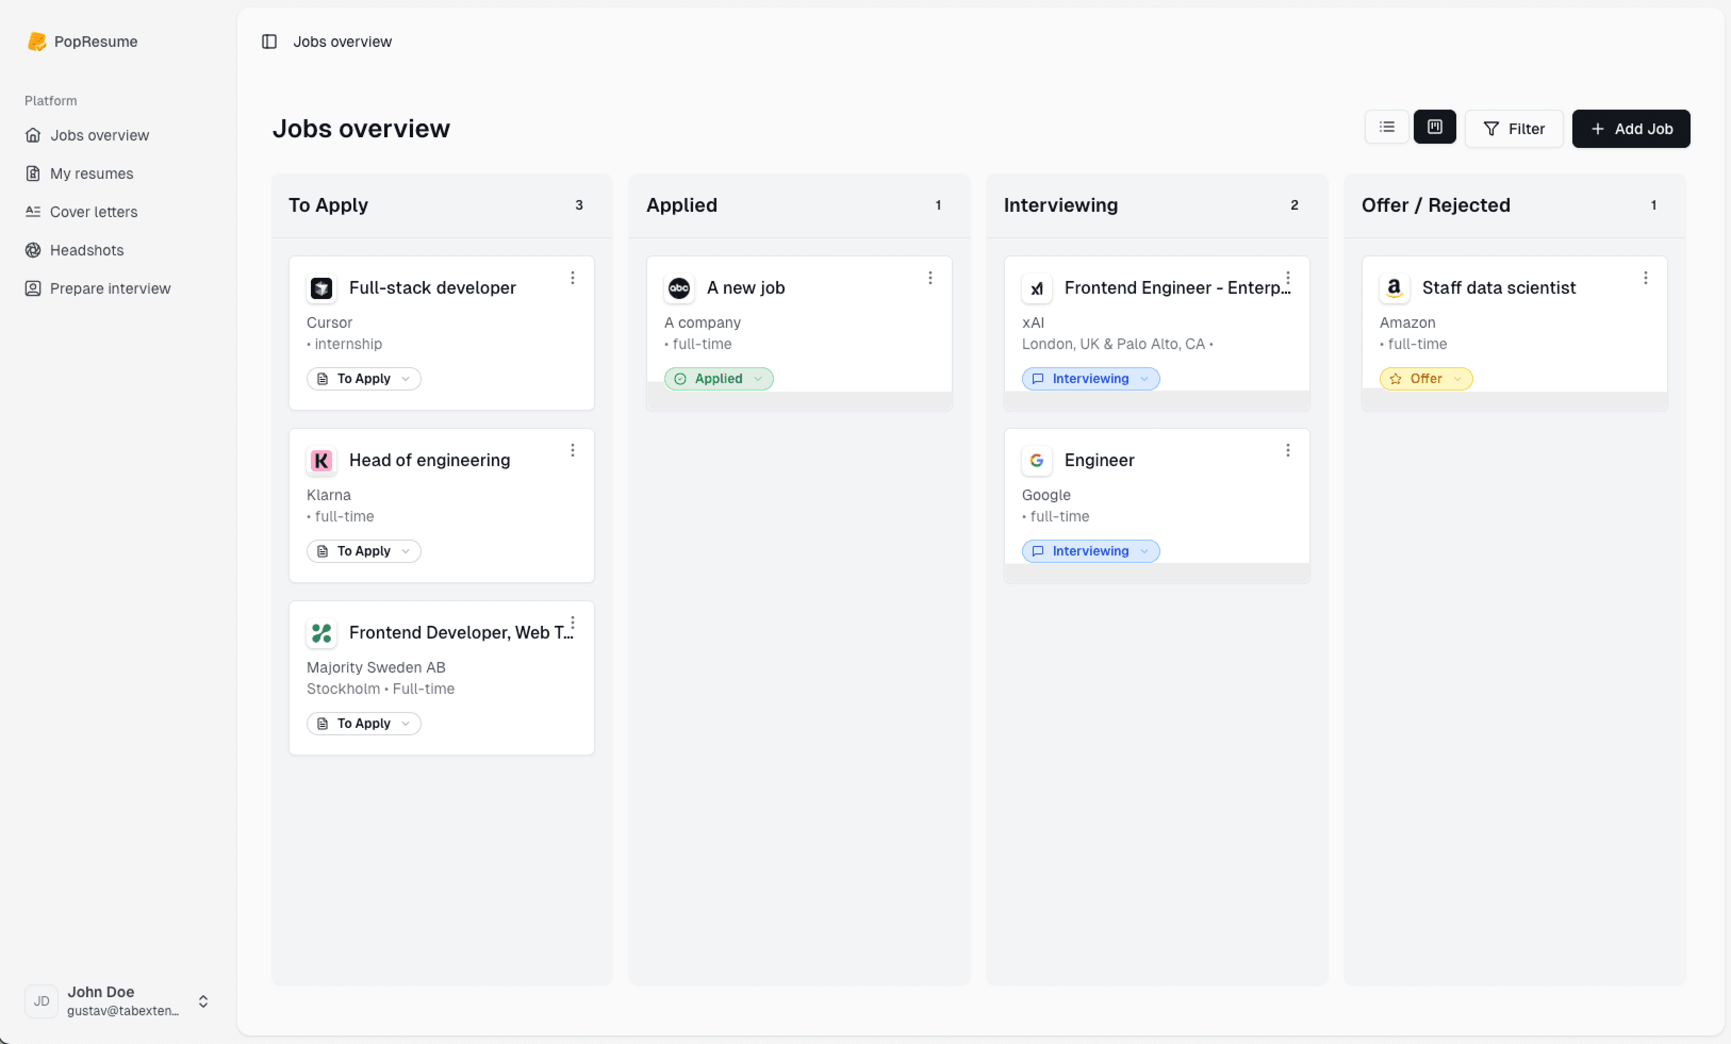Image resolution: width=1731 pixels, height=1044 pixels.
Task: Open Full-stack developer card options menu
Action: [573, 278]
